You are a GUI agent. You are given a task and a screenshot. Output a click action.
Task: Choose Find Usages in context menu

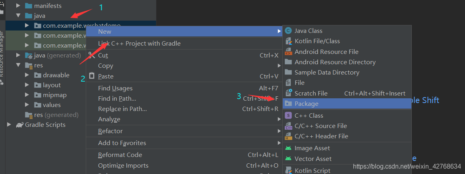pyautogui.click(x=115, y=88)
